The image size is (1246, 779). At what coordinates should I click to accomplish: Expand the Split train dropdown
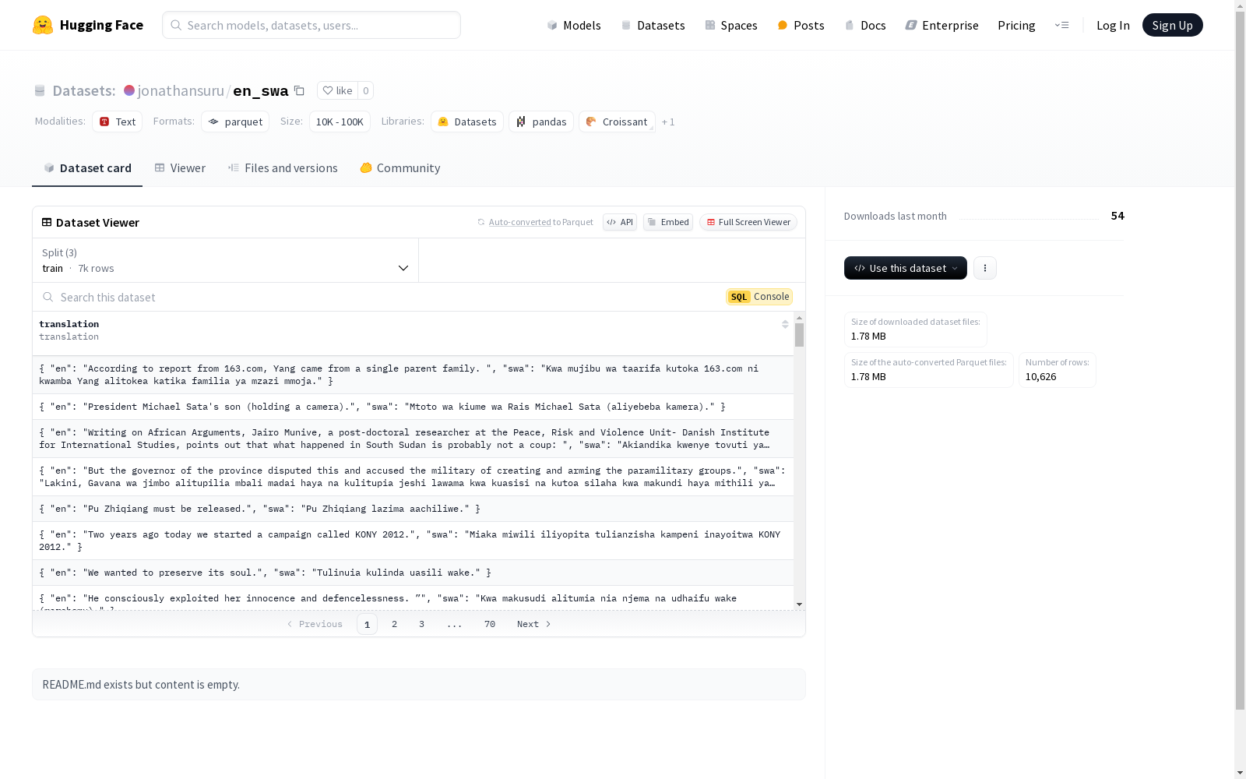click(x=226, y=260)
